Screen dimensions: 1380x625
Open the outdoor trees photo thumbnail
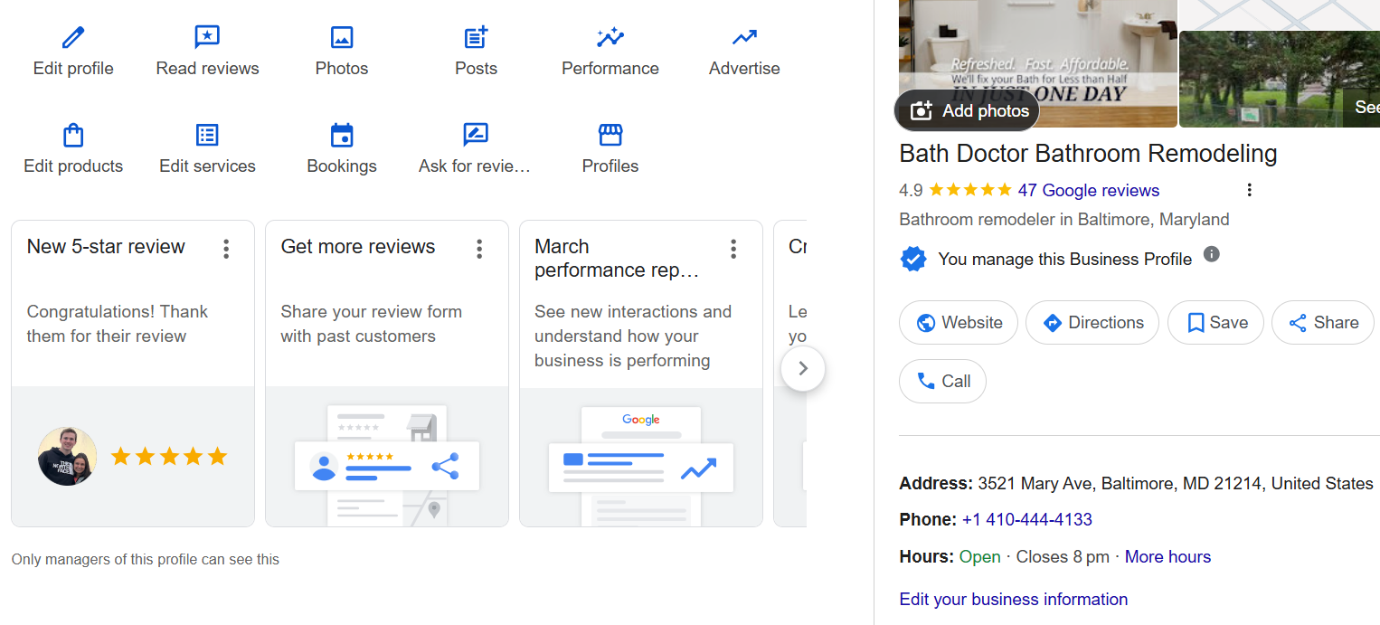[1280, 80]
